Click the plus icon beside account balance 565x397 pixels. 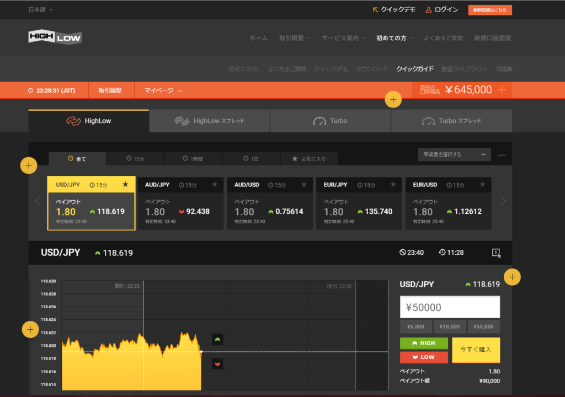coord(502,90)
